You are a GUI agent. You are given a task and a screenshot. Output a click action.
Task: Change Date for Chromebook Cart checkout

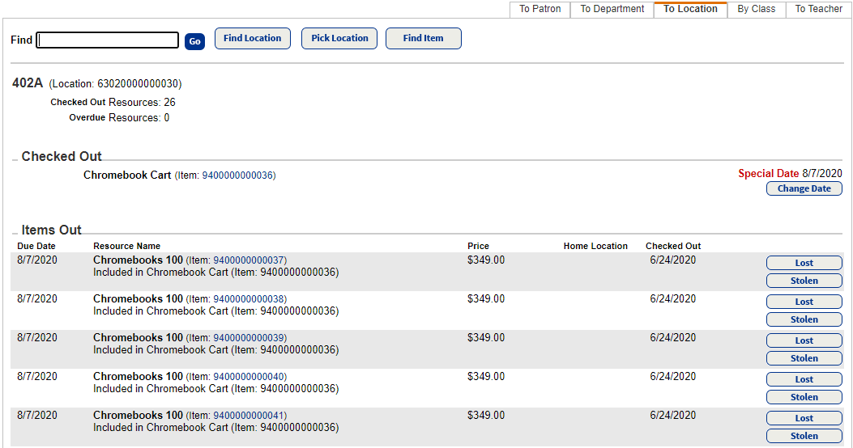click(804, 188)
